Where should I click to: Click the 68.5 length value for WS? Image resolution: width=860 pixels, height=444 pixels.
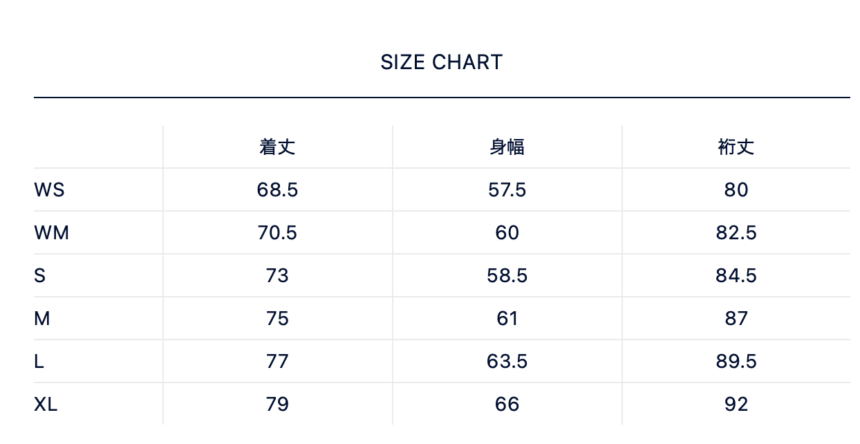tap(277, 189)
